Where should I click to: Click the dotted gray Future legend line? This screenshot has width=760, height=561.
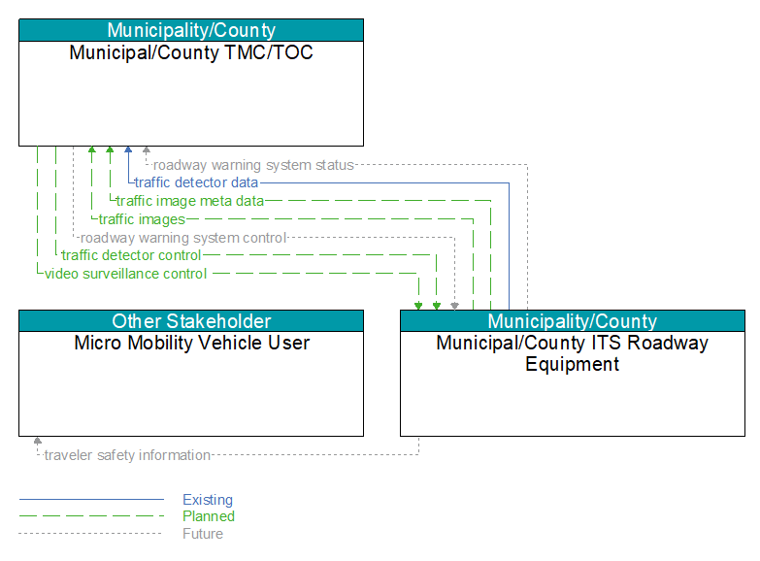point(91,534)
